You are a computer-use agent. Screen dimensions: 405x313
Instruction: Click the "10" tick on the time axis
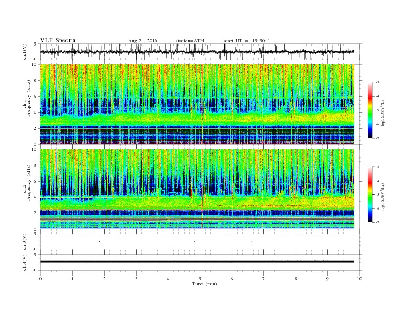tap(359, 279)
